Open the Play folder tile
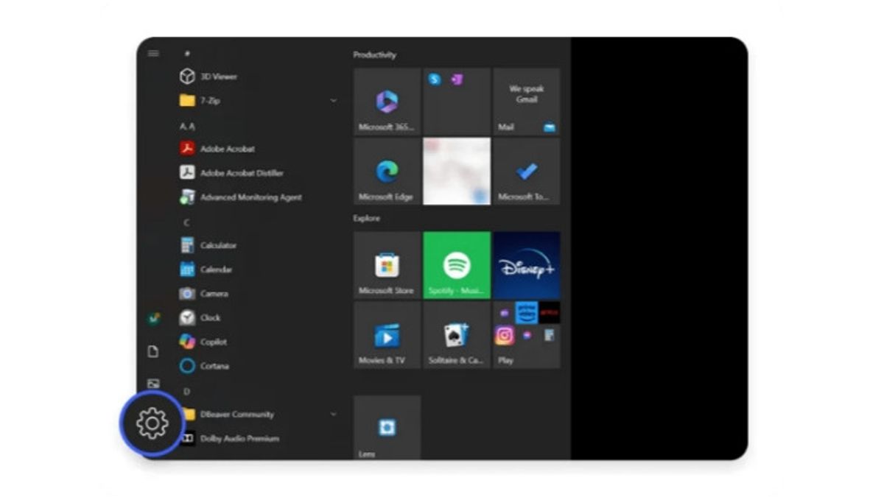Viewport: 884px width, 497px height. tap(527, 335)
